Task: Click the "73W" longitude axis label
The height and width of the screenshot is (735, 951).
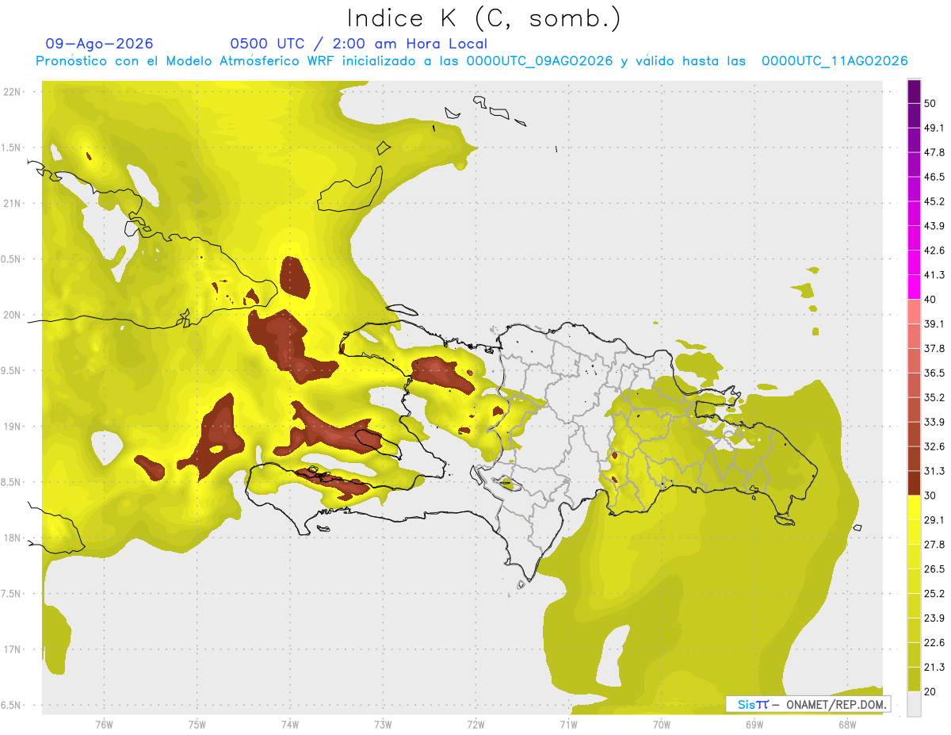Action: (383, 724)
